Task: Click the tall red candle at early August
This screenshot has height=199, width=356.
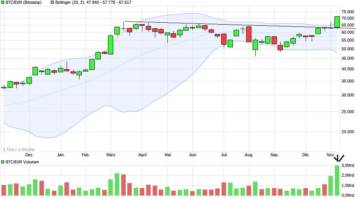Action: (x=249, y=34)
